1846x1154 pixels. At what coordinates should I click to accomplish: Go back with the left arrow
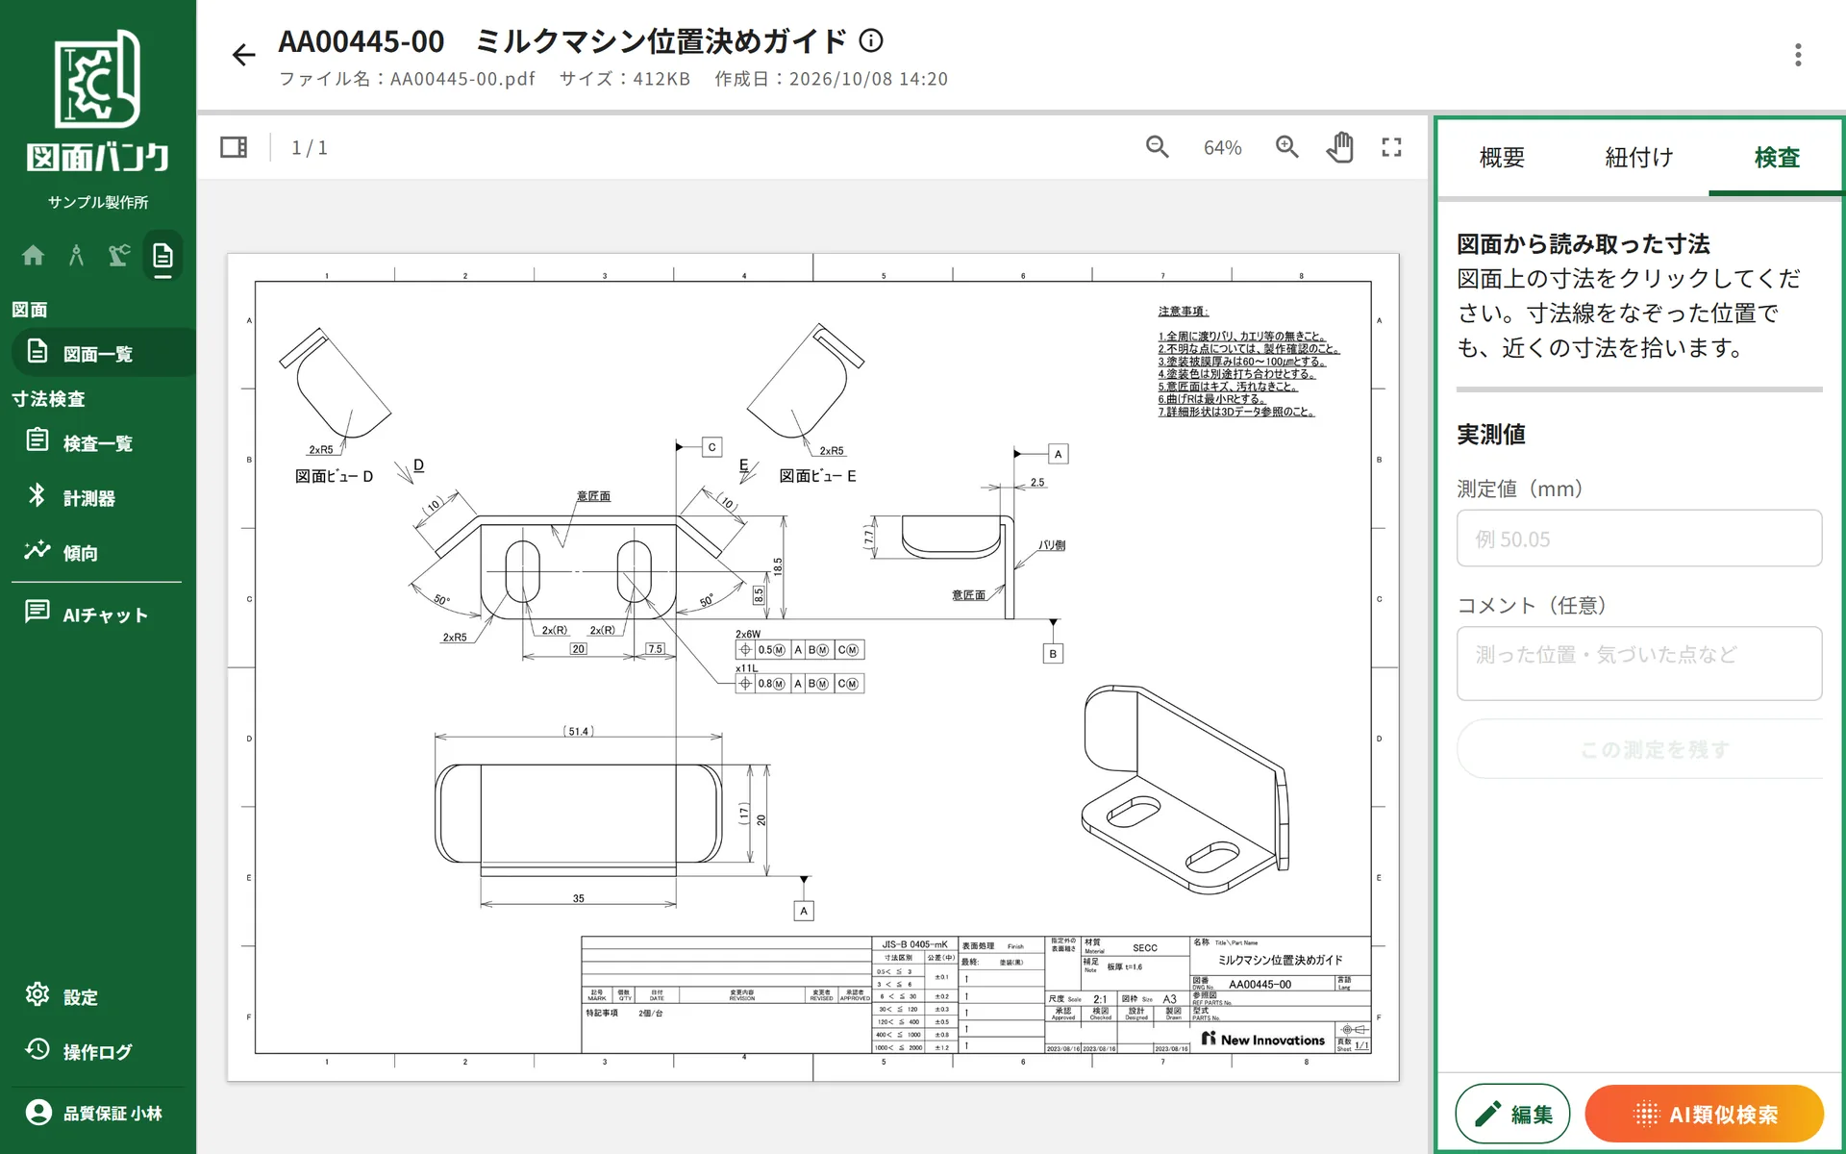pyautogui.click(x=243, y=55)
